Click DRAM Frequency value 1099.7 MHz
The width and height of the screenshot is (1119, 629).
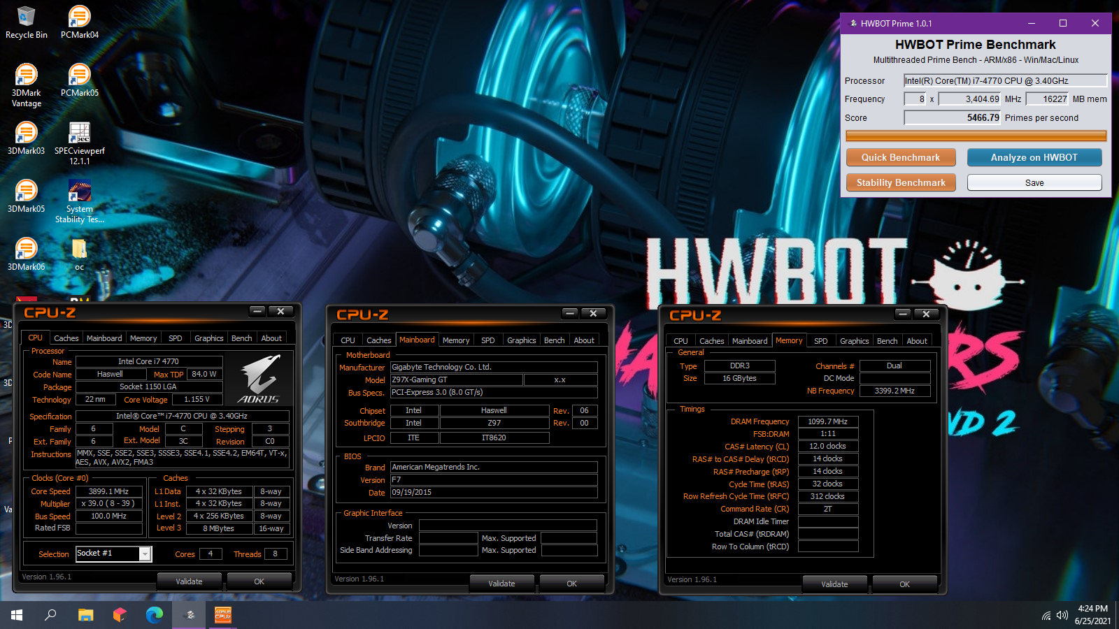[828, 422]
